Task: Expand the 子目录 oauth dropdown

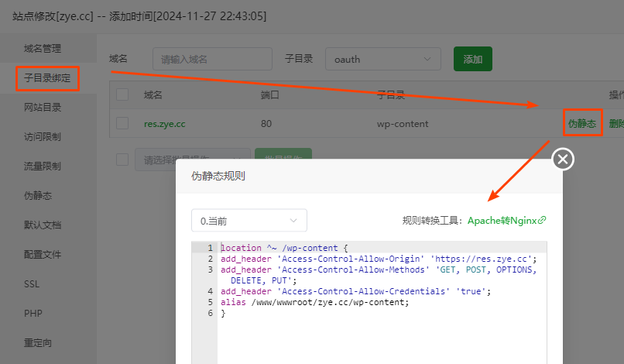Action: click(x=382, y=59)
